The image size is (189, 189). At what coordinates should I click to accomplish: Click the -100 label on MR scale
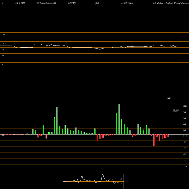pos(185,167)
